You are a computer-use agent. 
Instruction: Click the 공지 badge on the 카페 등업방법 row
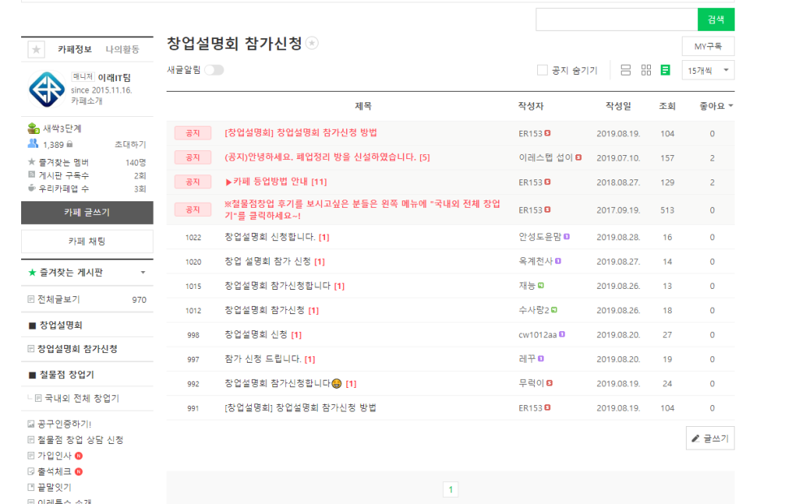[193, 182]
